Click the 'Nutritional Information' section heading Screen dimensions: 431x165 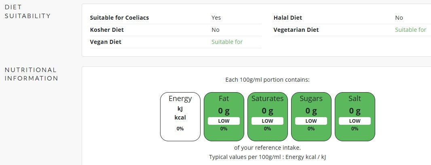(x=31, y=74)
